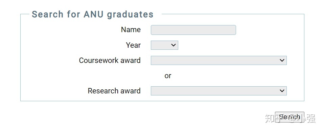The height and width of the screenshot is (132, 324).
Task: Click the Coursework award label text
Action: point(110,60)
